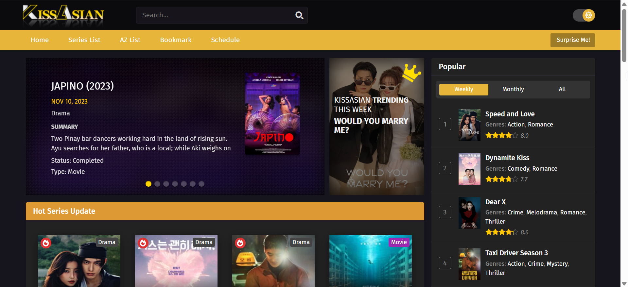Click the Movie badge on the underwater poster
The height and width of the screenshot is (287, 628).
pos(399,242)
